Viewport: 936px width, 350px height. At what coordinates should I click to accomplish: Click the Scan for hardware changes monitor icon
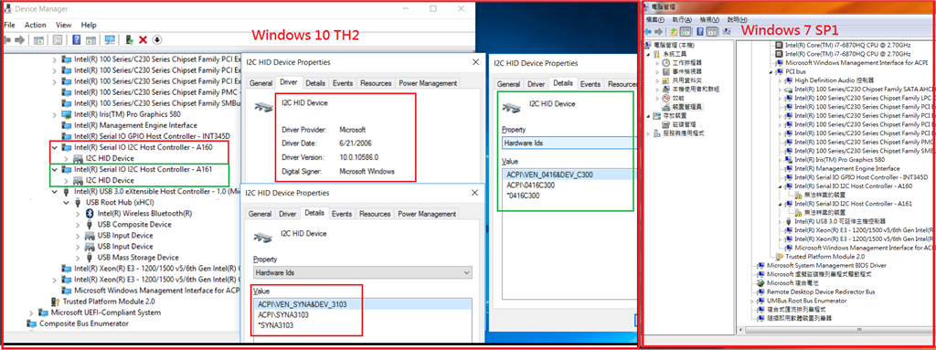(x=110, y=40)
